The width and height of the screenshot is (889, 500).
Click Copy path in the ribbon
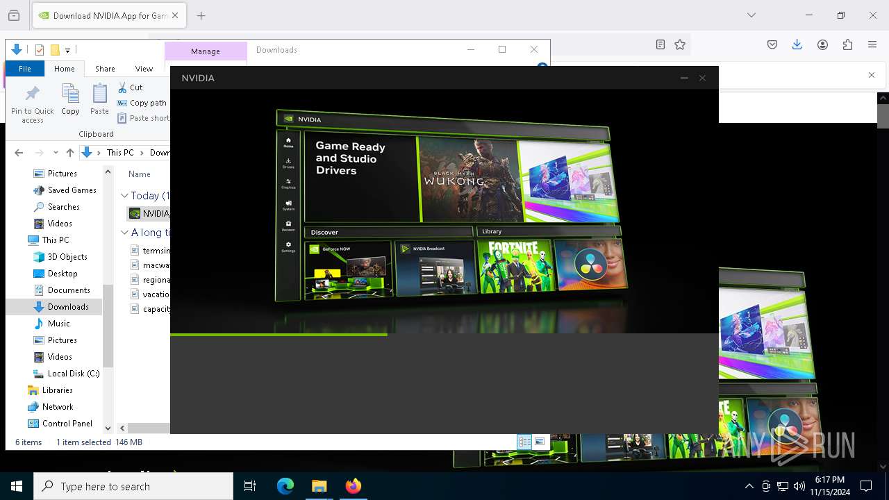(x=142, y=103)
